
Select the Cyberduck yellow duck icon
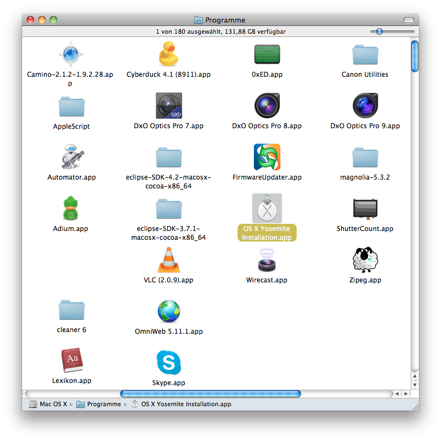click(168, 54)
